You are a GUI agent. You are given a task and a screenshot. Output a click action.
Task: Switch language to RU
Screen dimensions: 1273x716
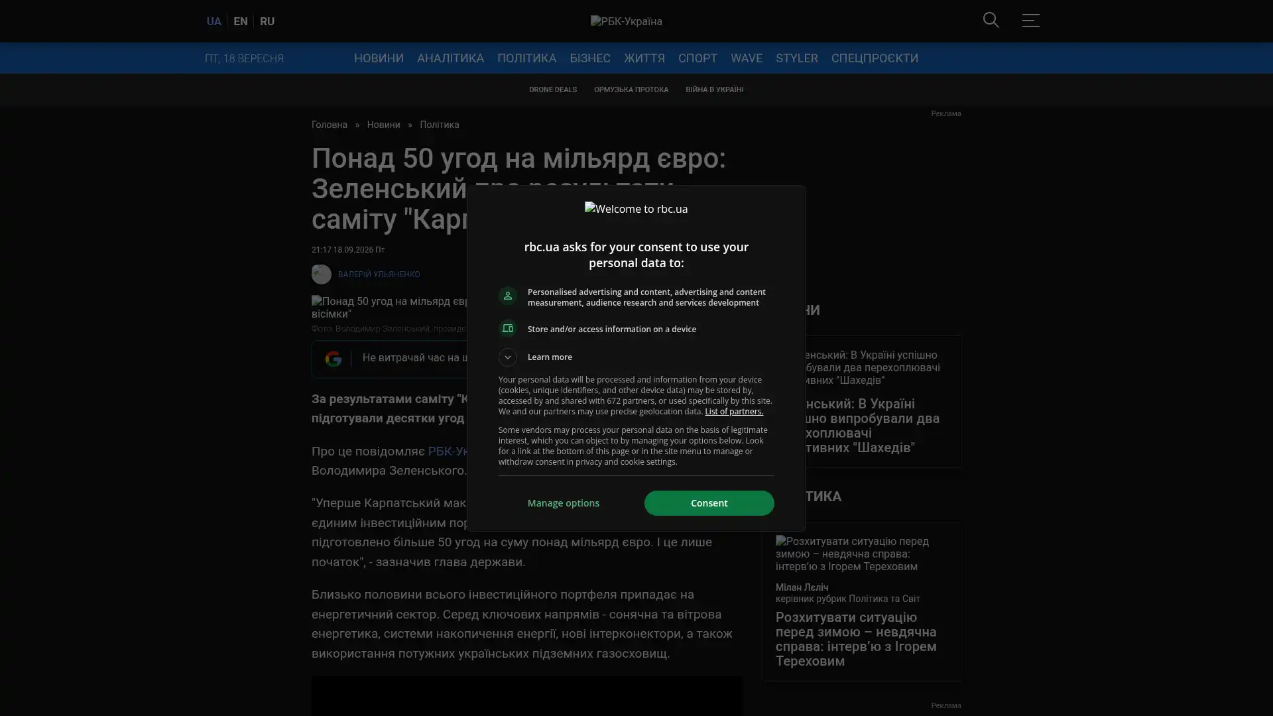pyautogui.click(x=267, y=21)
